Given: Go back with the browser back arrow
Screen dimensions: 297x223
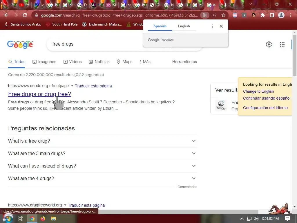Looking at the screenshot, I should coord(6,15).
